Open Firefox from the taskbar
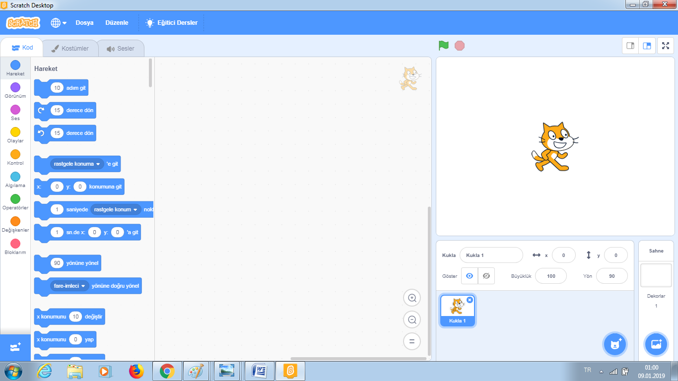Image resolution: width=678 pixels, height=381 pixels. [x=136, y=371]
